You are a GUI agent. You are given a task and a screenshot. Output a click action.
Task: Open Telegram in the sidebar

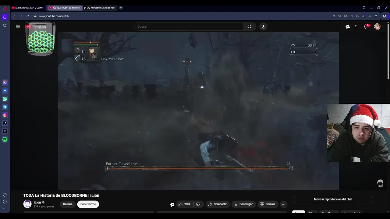click(5, 107)
